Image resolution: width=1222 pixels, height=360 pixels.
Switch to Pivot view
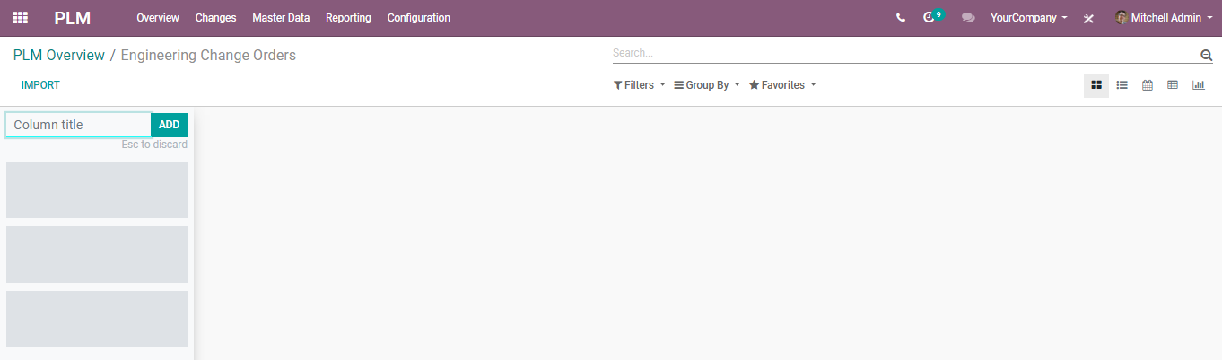(x=1172, y=85)
